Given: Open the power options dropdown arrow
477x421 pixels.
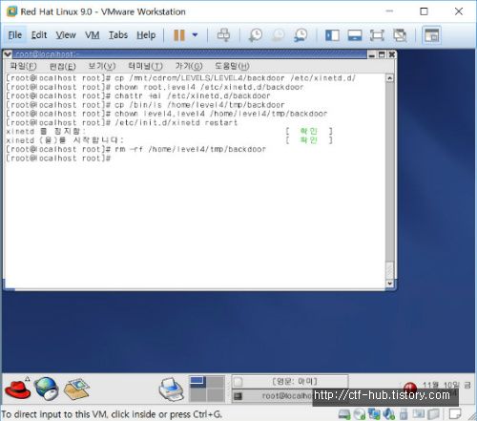Looking at the screenshot, I should (195, 35).
